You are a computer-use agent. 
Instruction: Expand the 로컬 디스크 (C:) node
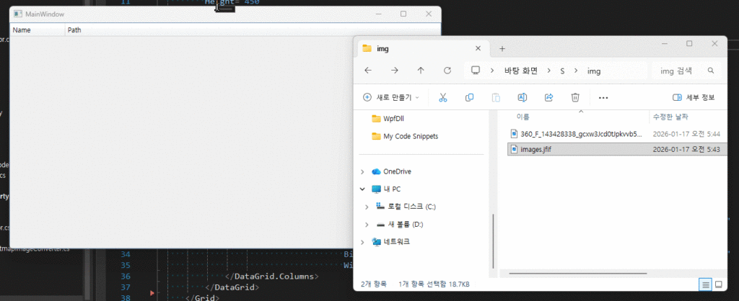pos(369,207)
